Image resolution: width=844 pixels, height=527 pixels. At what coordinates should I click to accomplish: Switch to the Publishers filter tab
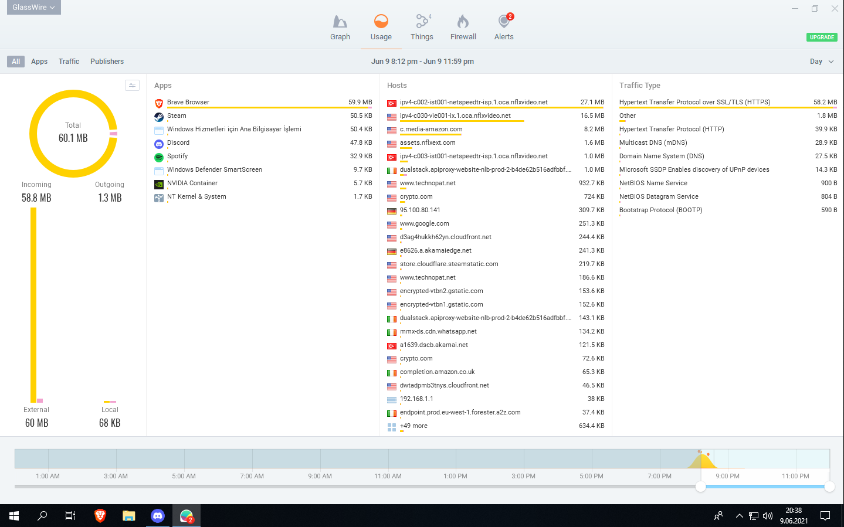[107, 62]
